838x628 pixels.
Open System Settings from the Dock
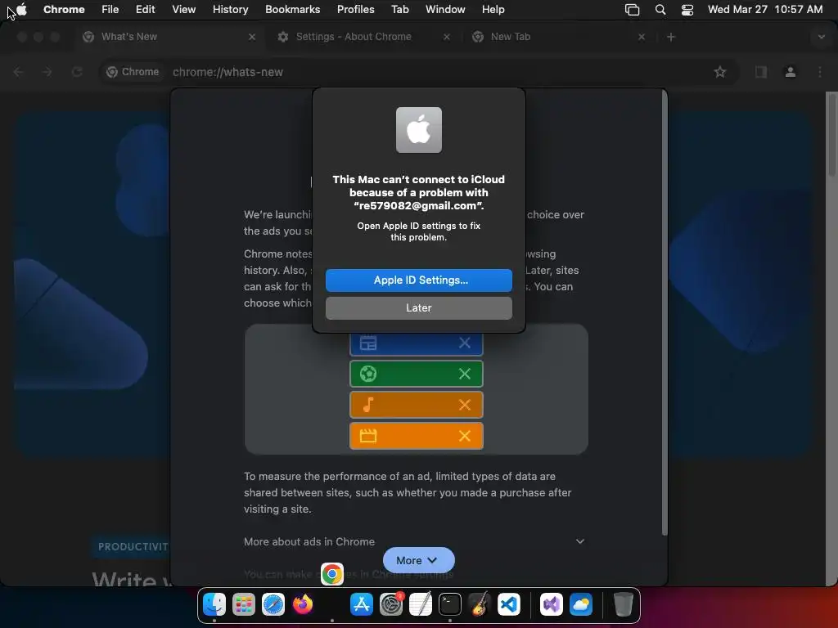pos(391,604)
